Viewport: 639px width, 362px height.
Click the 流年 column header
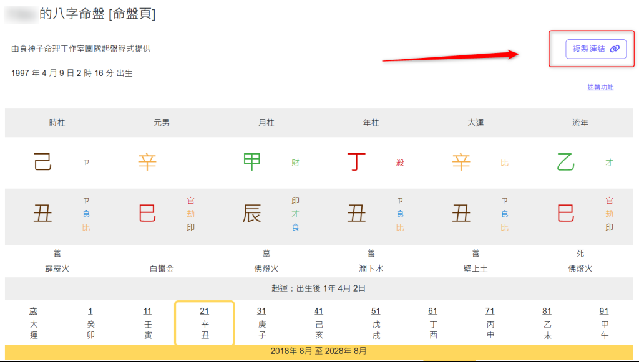pyautogui.click(x=580, y=123)
